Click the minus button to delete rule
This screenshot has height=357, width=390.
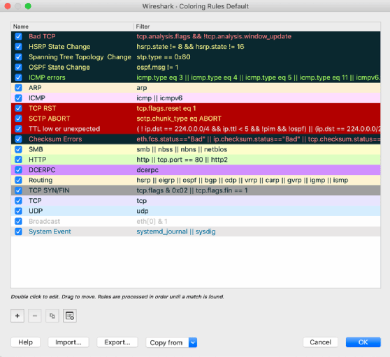[x=35, y=316]
